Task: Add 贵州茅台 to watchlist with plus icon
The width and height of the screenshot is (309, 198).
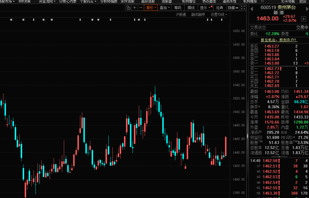Action: point(303,20)
